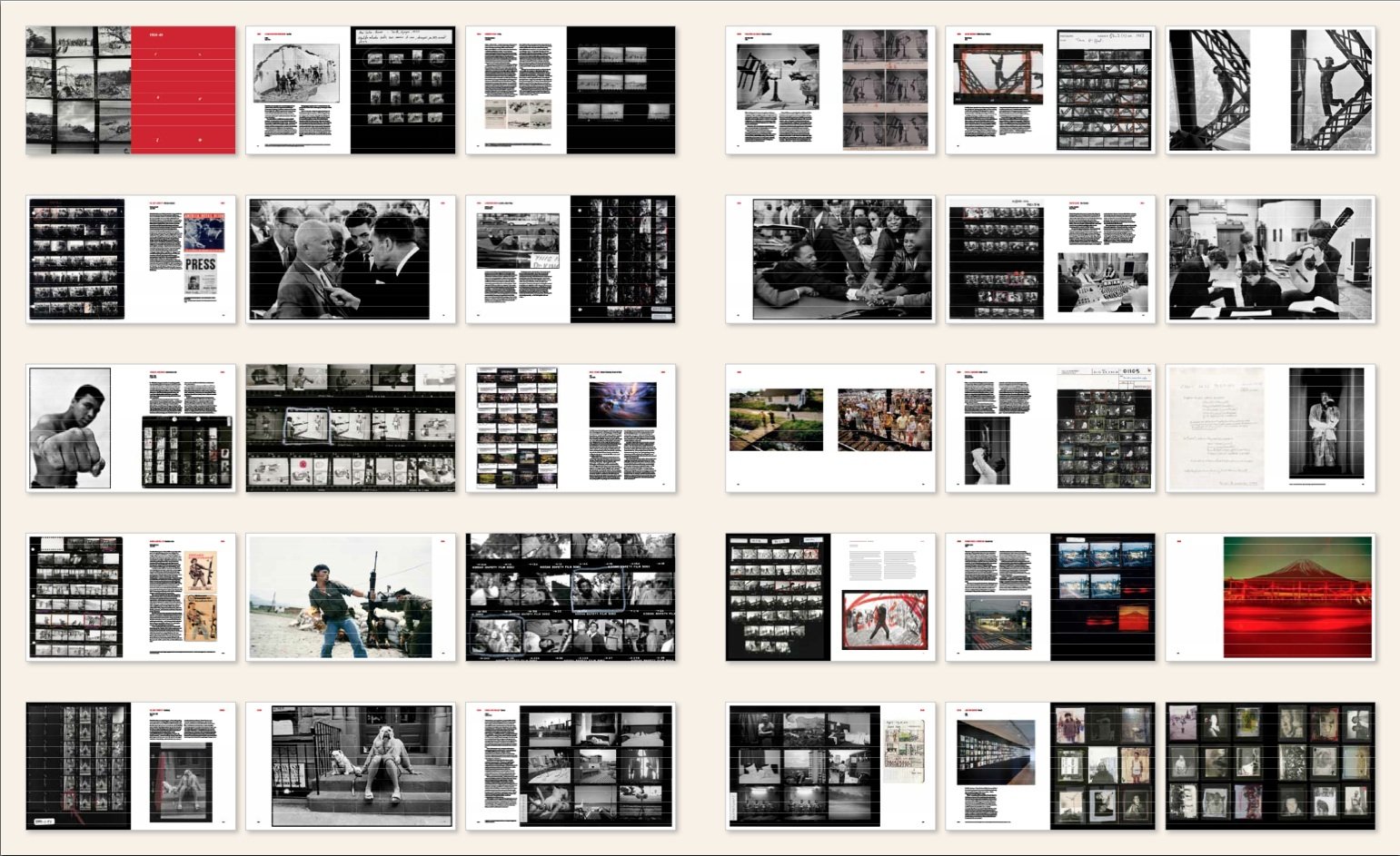Open the handwritten letter and doorway figure spread
The width and height of the screenshot is (1400, 856).
(x=1270, y=428)
